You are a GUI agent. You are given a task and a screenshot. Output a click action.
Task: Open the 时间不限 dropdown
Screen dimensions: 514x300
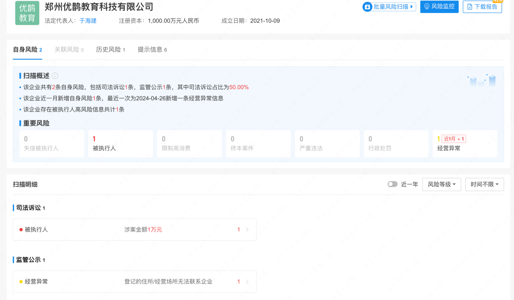click(x=484, y=184)
